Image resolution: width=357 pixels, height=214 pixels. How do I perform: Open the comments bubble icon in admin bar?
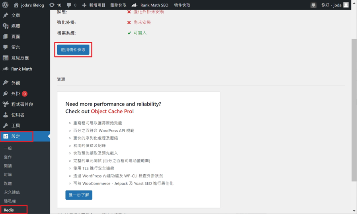[69, 5]
